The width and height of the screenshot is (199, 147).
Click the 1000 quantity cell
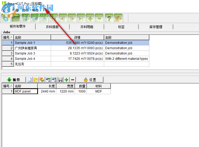click(x=81, y=91)
